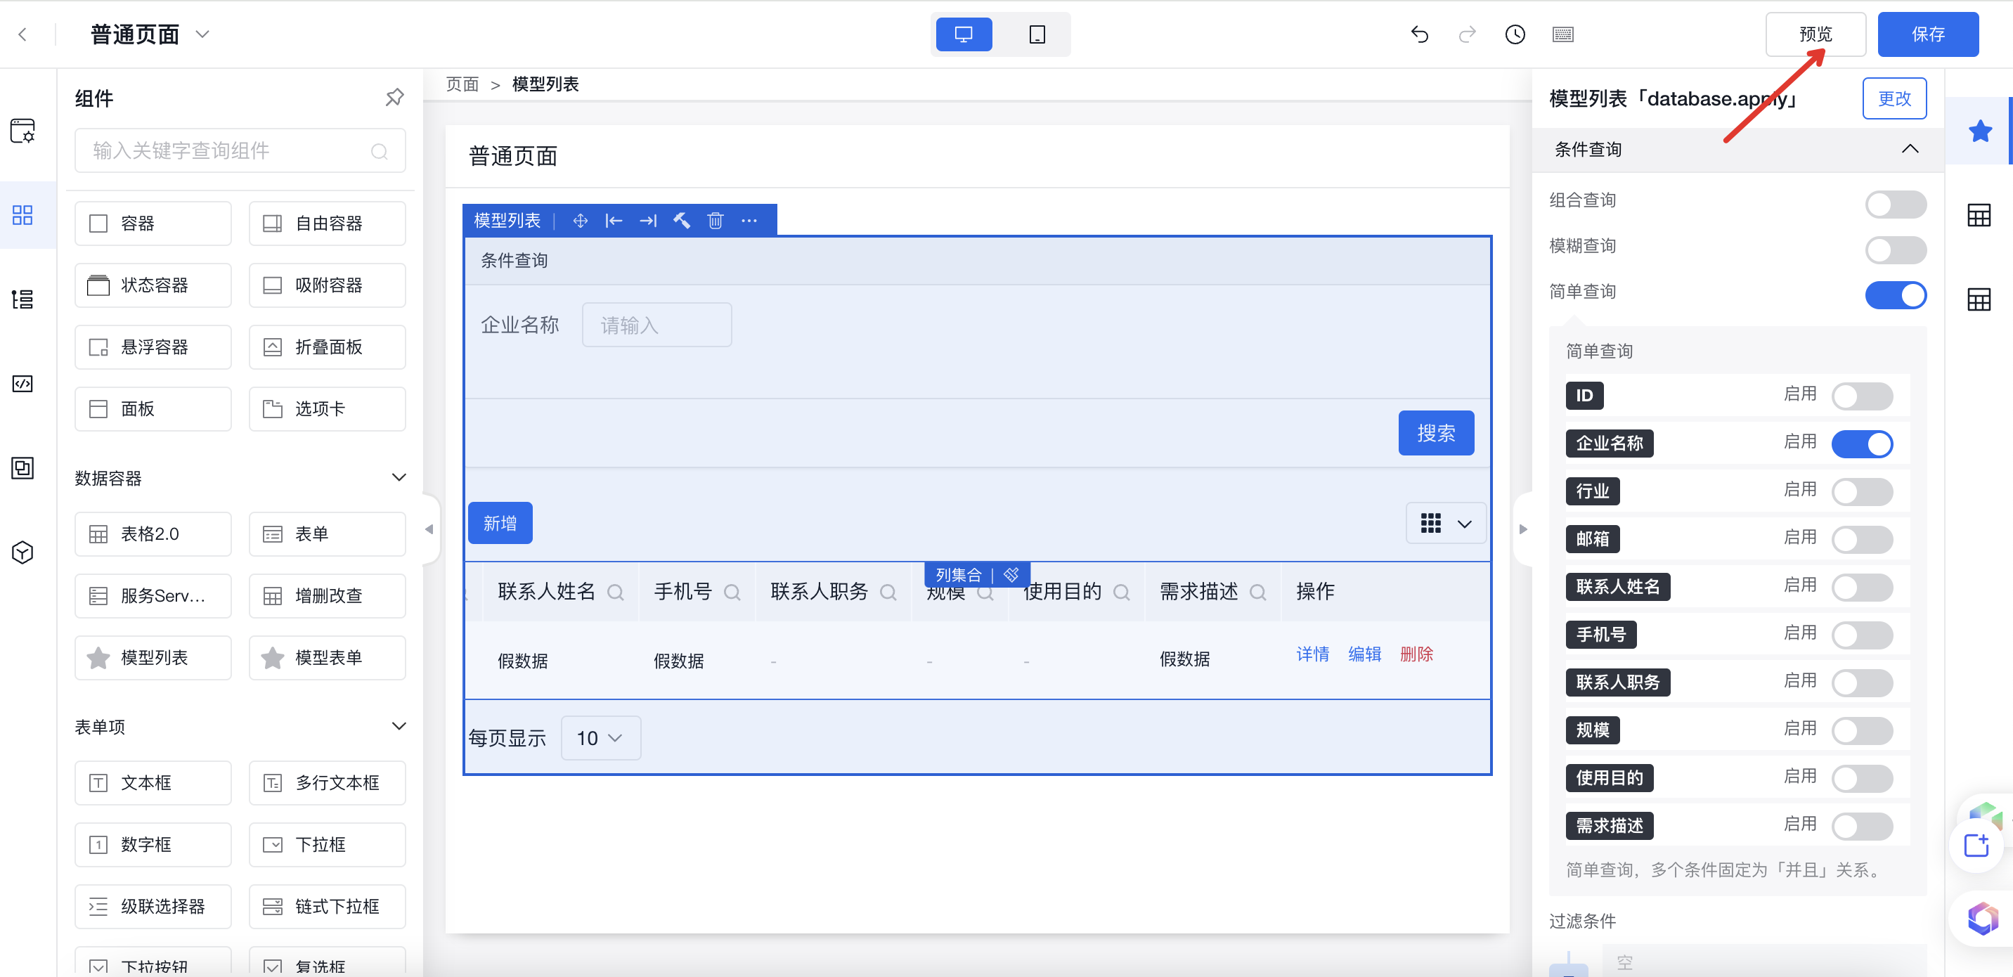This screenshot has height=977, width=2013.
Task: Click the 详情 link in table row
Action: [x=1313, y=654]
